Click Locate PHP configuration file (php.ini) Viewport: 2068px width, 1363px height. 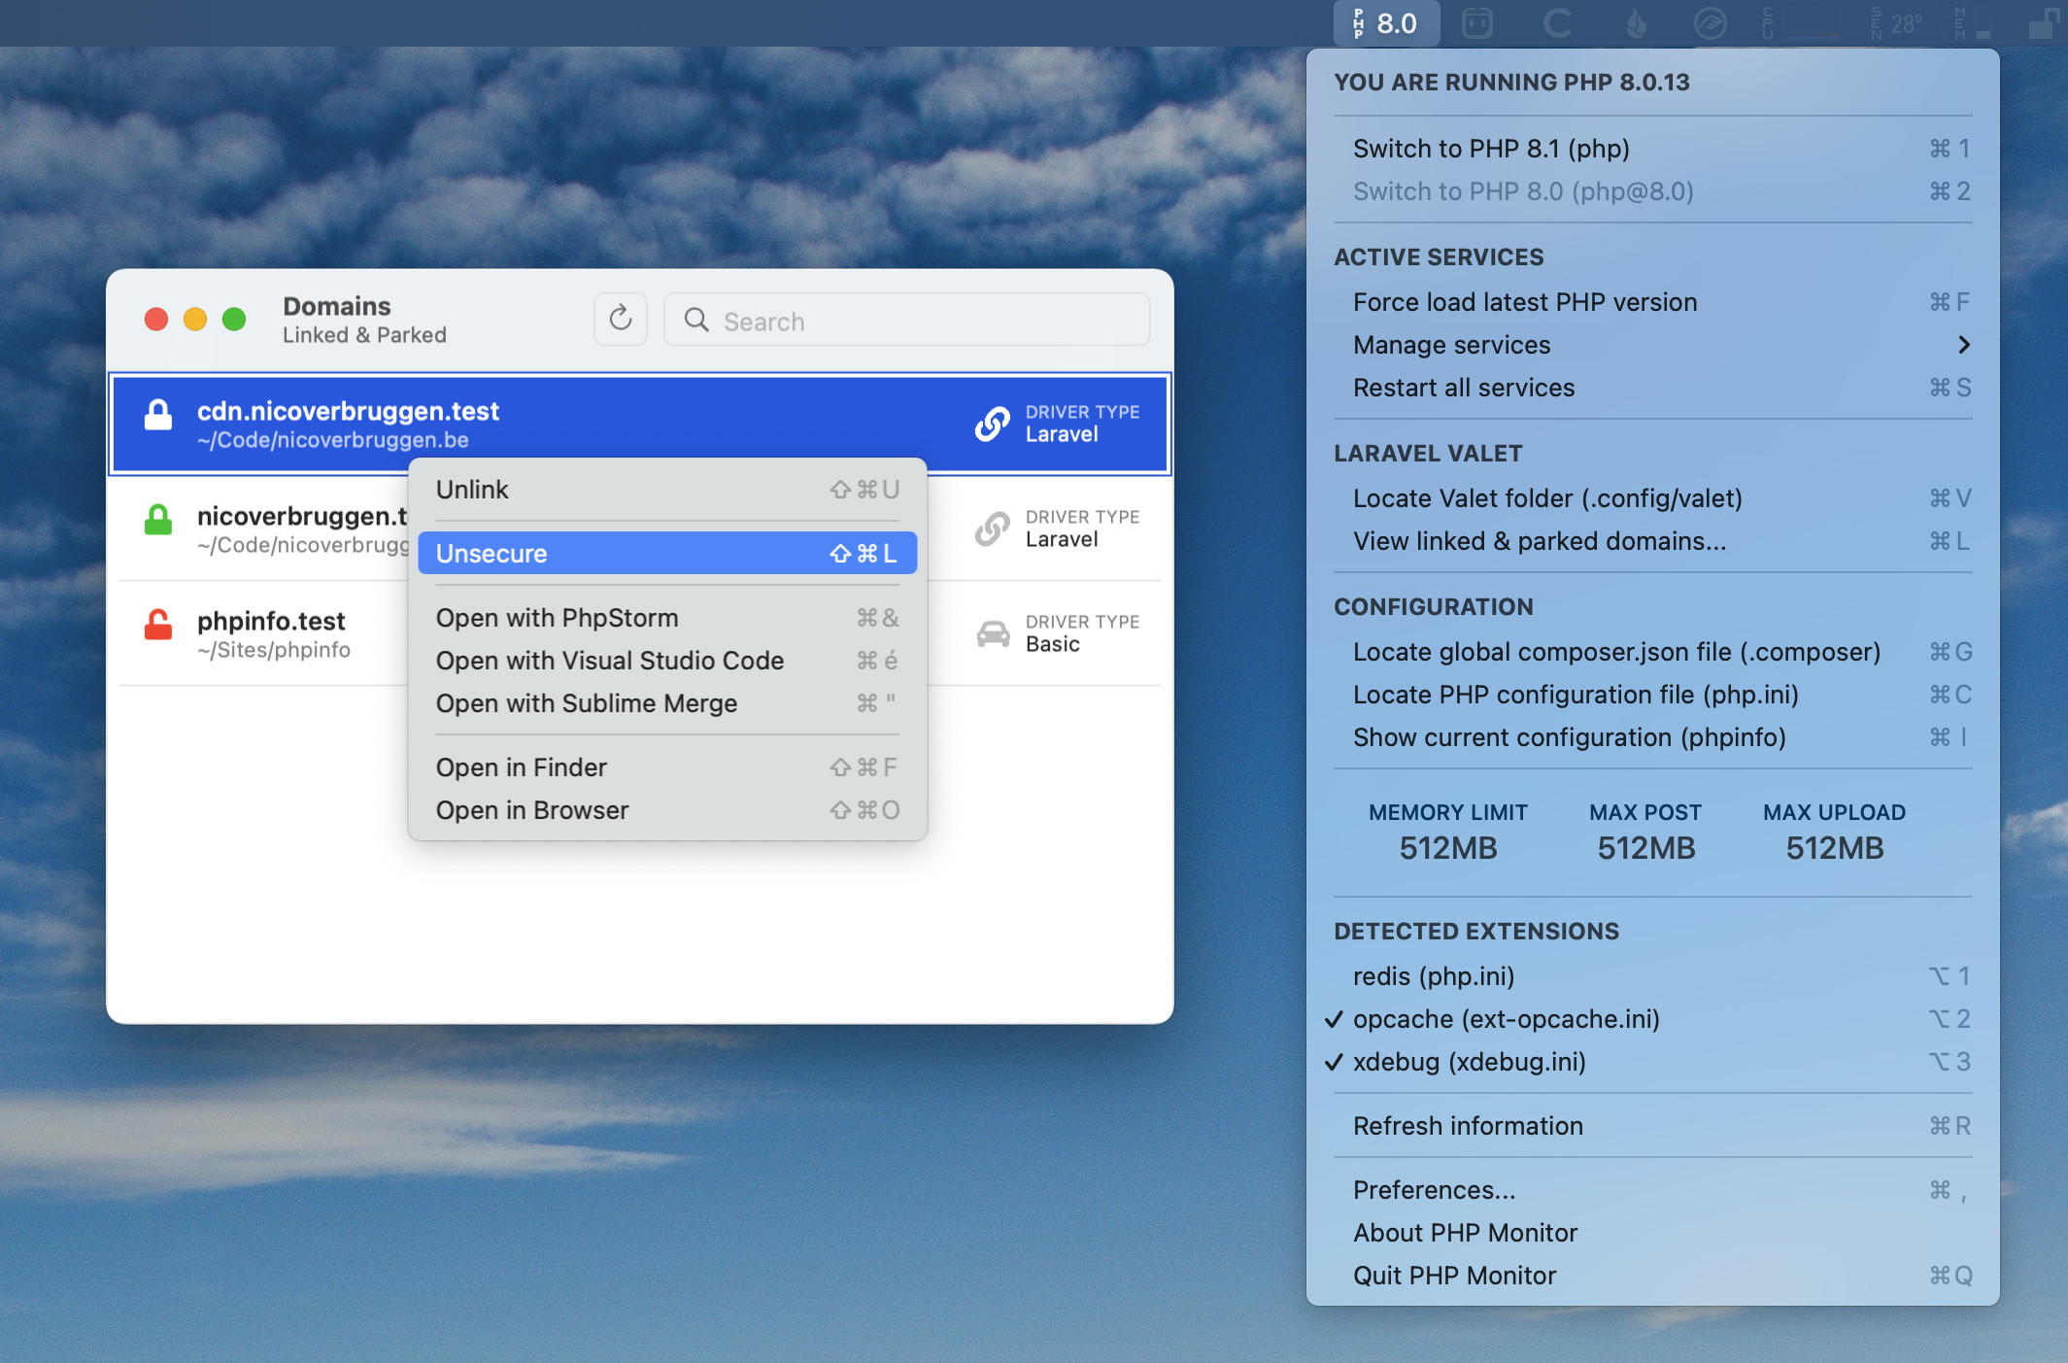[x=1652, y=695]
